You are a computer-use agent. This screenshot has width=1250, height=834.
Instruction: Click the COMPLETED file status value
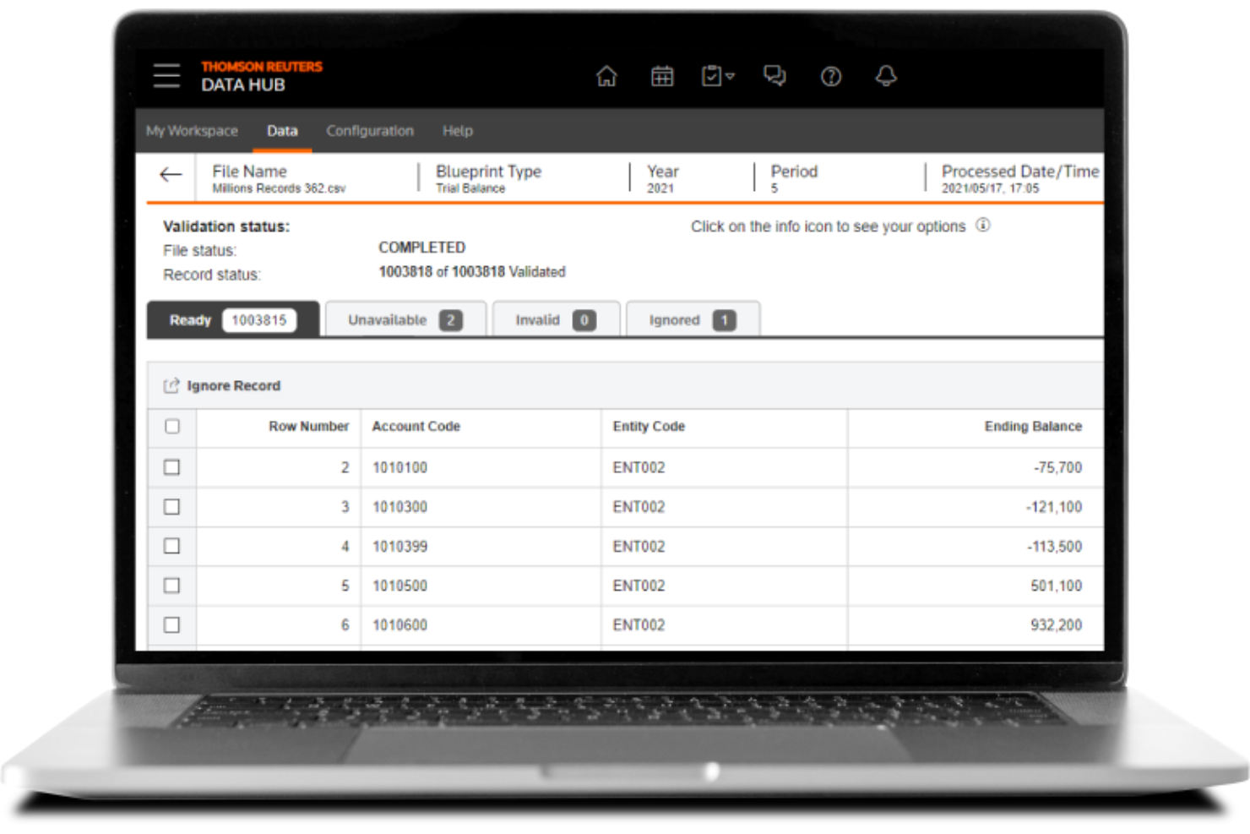pos(421,248)
